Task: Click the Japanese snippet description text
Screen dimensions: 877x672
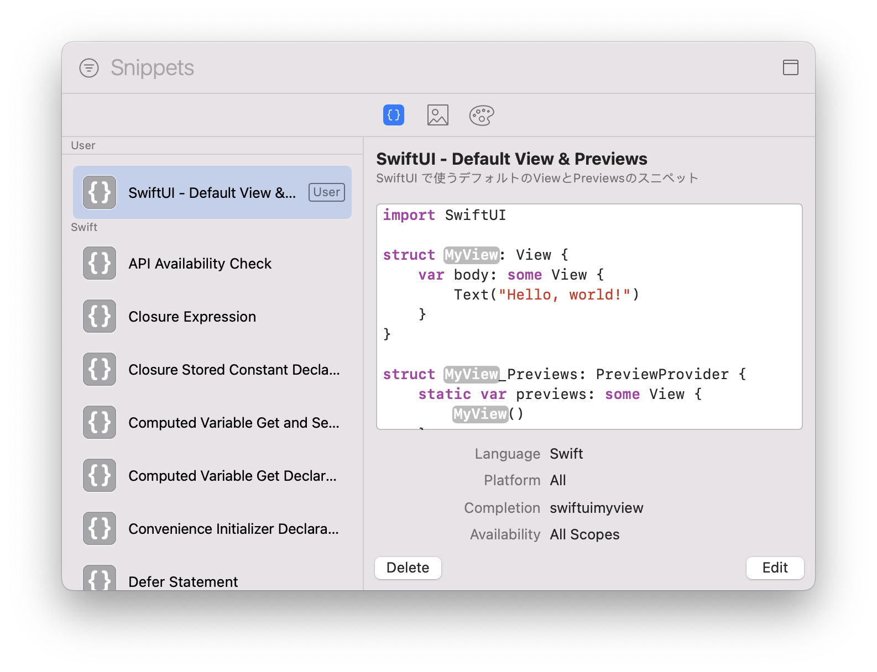Action: point(537,179)
